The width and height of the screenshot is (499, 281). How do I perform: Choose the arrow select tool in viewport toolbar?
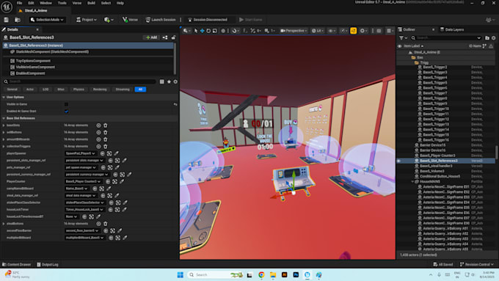click(196, 31)
